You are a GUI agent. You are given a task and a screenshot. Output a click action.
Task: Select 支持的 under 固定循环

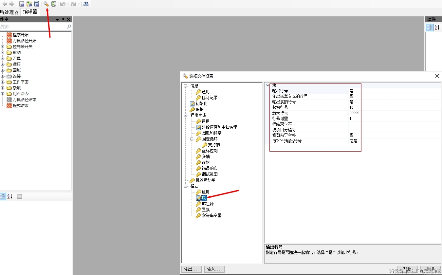pos(214,145)
